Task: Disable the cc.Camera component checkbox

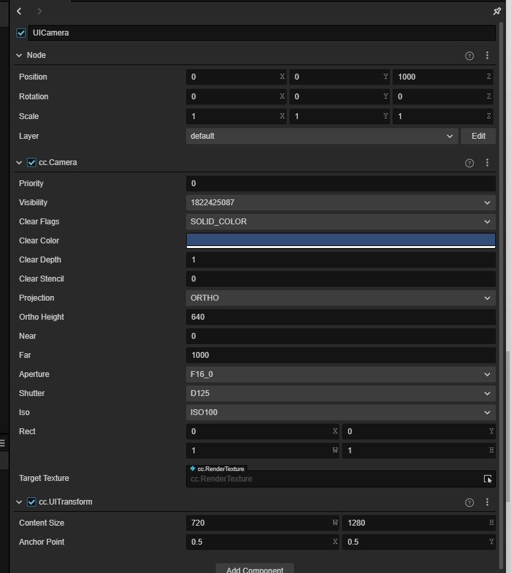Action: pos(32,162)
